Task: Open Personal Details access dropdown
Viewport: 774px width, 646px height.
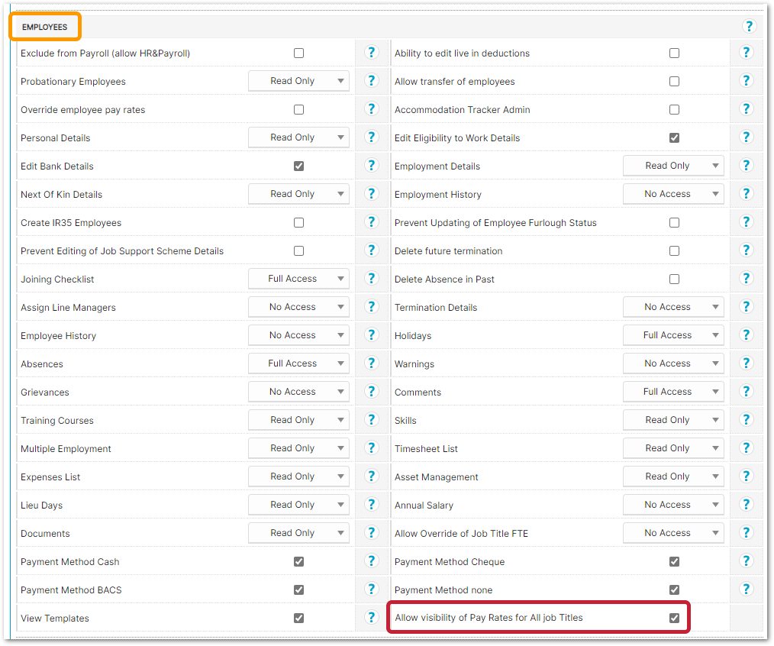Action: pyautogui.click(x=298, y=137)
